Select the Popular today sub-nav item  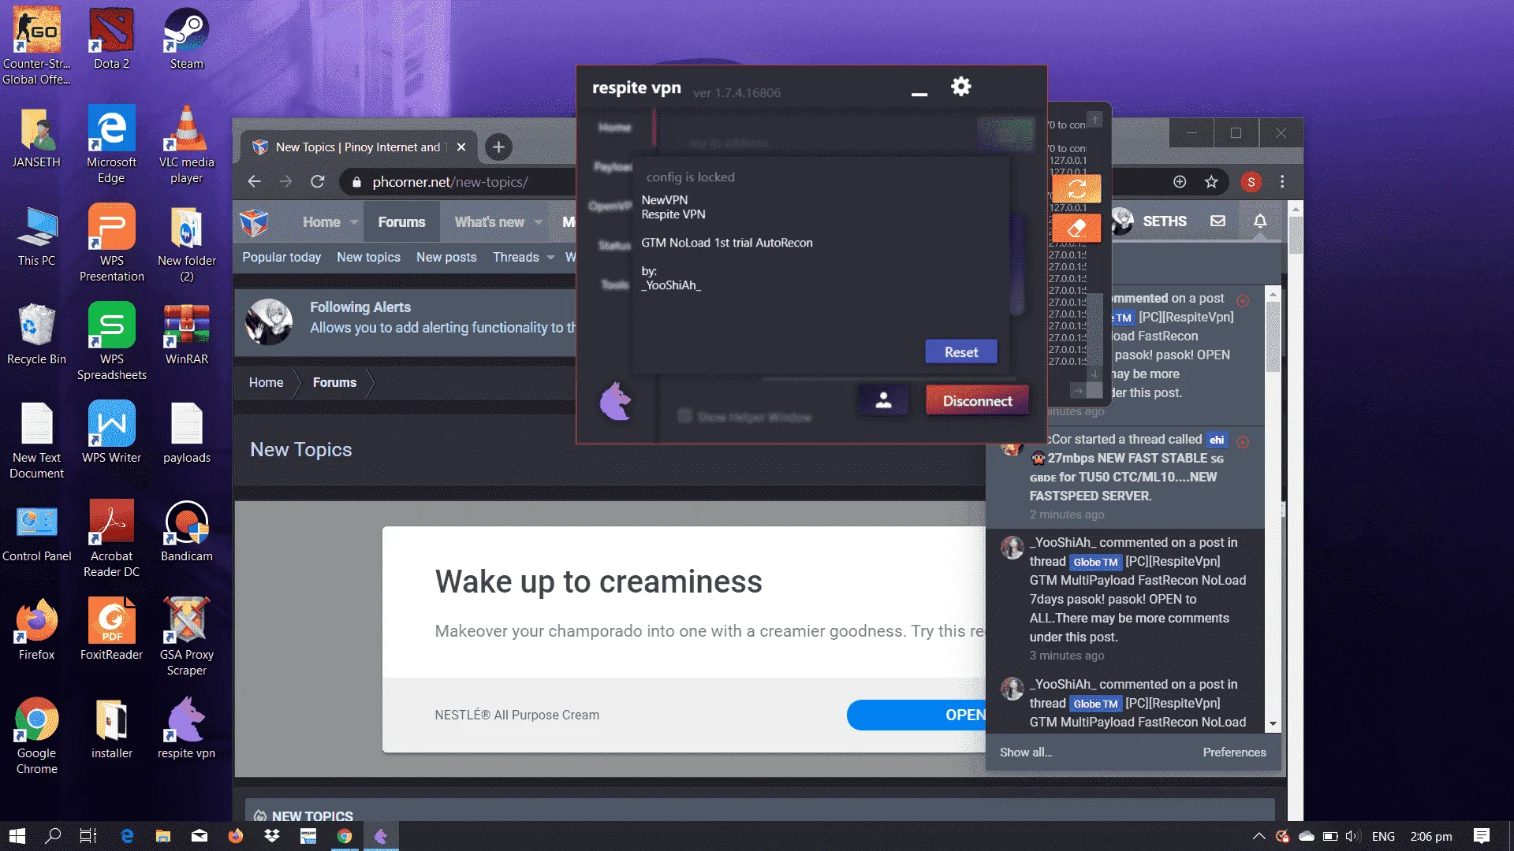click(x=282, y=258)
